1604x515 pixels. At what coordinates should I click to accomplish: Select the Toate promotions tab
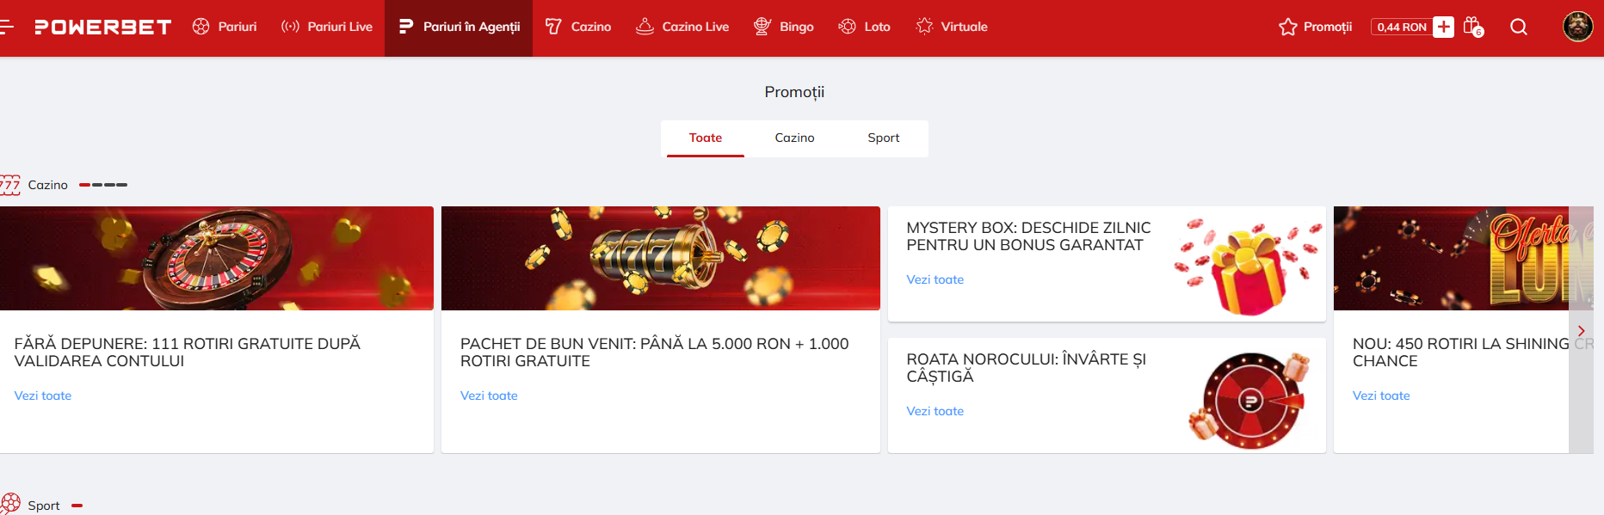point(706,138)
